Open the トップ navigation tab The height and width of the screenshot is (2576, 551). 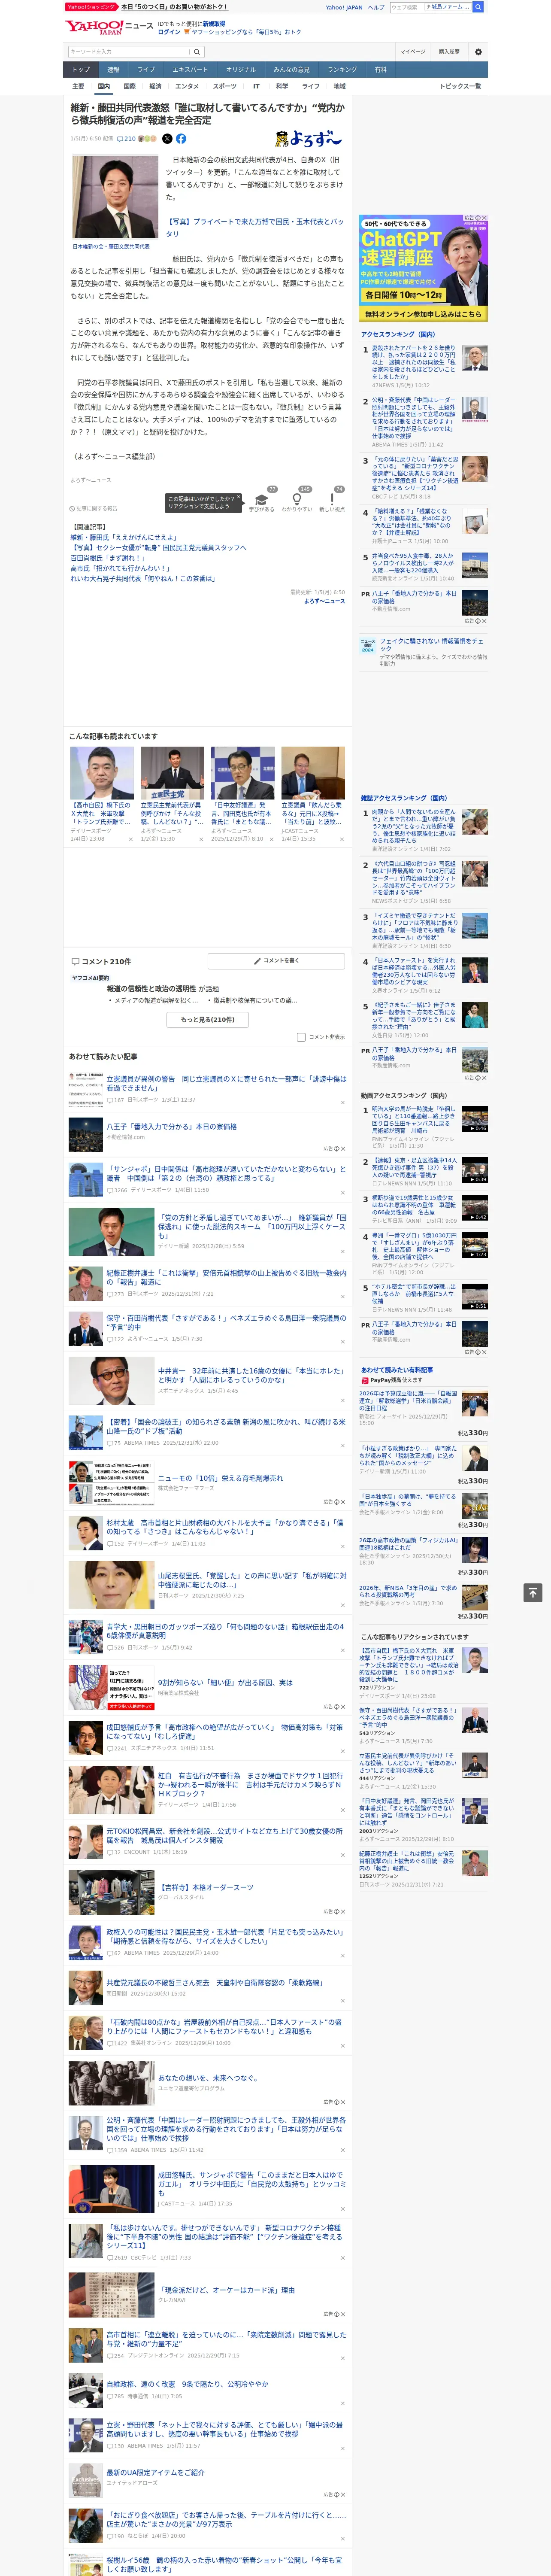coord(81,69)
